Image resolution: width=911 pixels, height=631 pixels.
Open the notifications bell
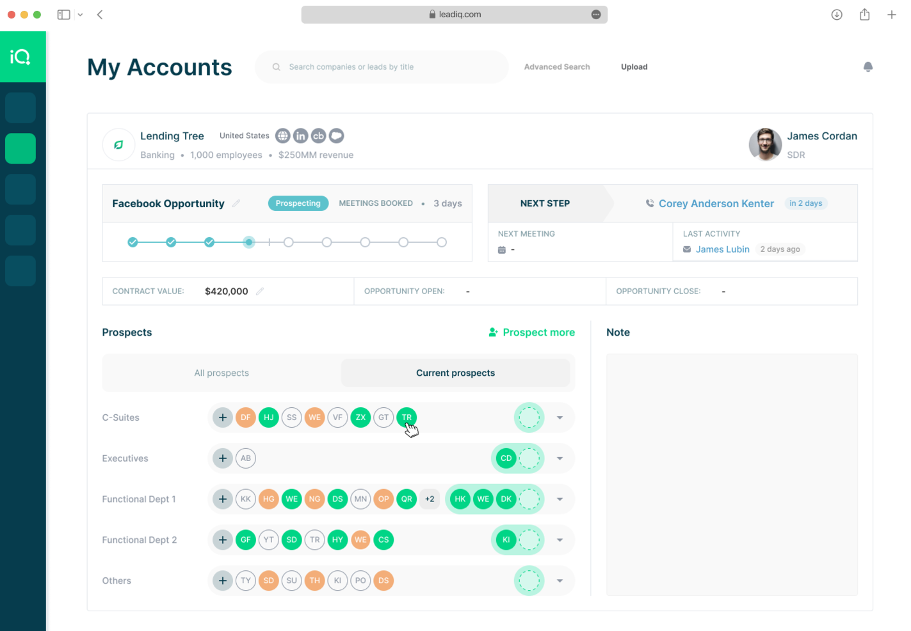[867, 66]
